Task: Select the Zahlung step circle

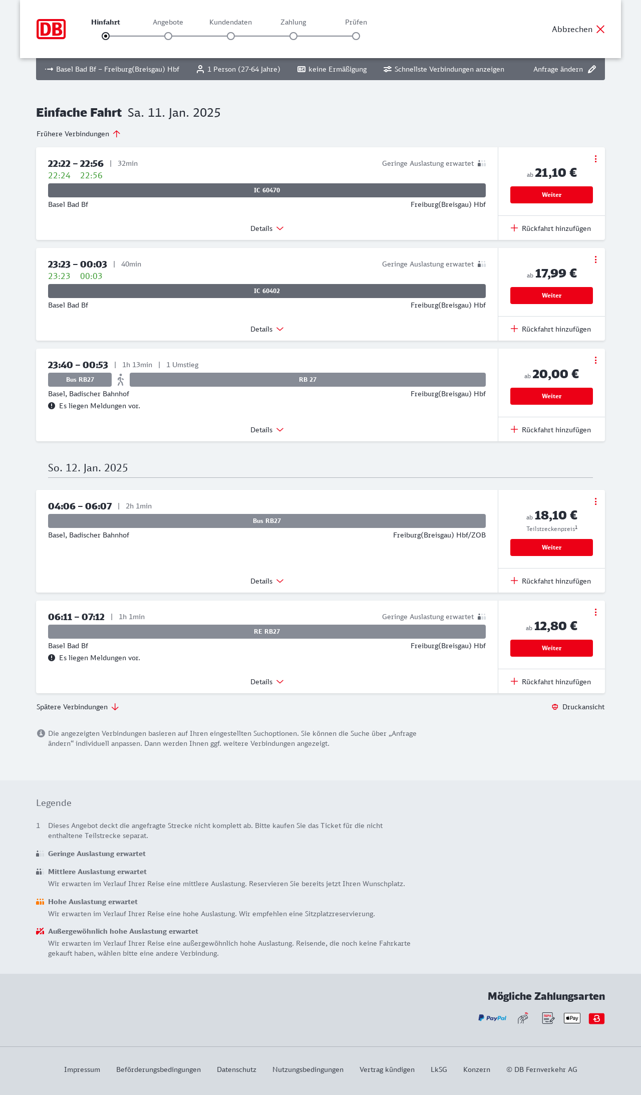Action: tap(293, 36)
